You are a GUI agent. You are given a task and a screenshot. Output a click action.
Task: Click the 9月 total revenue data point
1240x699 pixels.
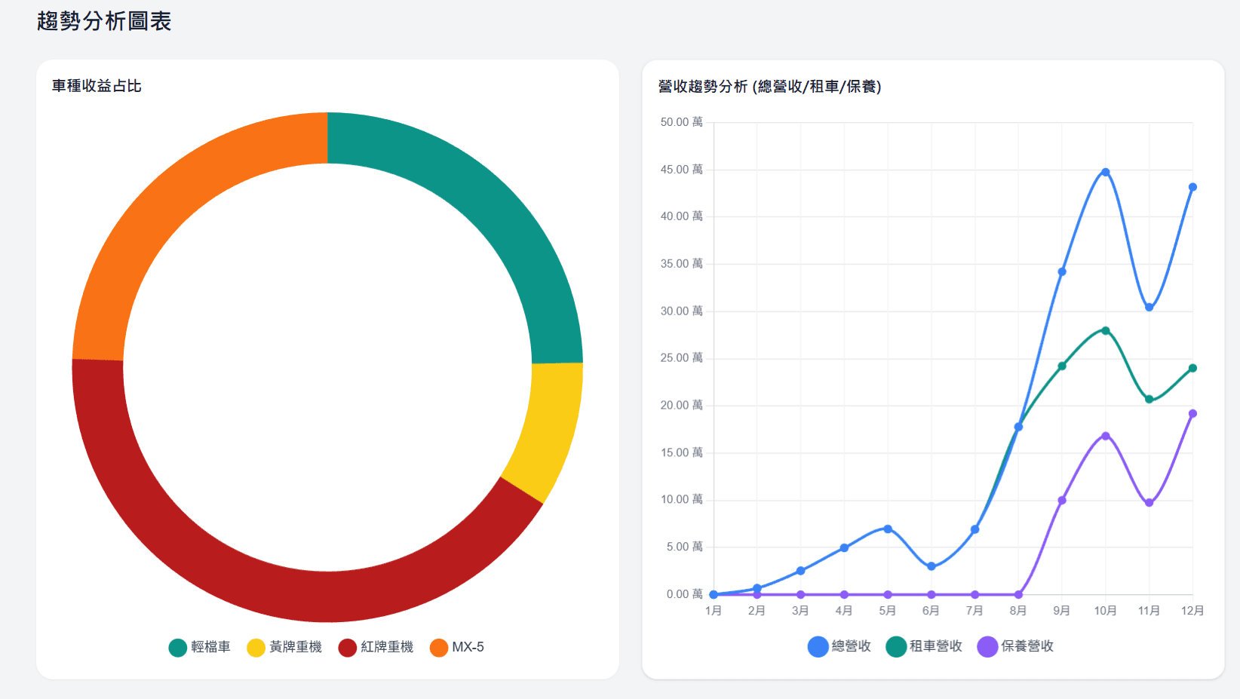pos(1062,271)
